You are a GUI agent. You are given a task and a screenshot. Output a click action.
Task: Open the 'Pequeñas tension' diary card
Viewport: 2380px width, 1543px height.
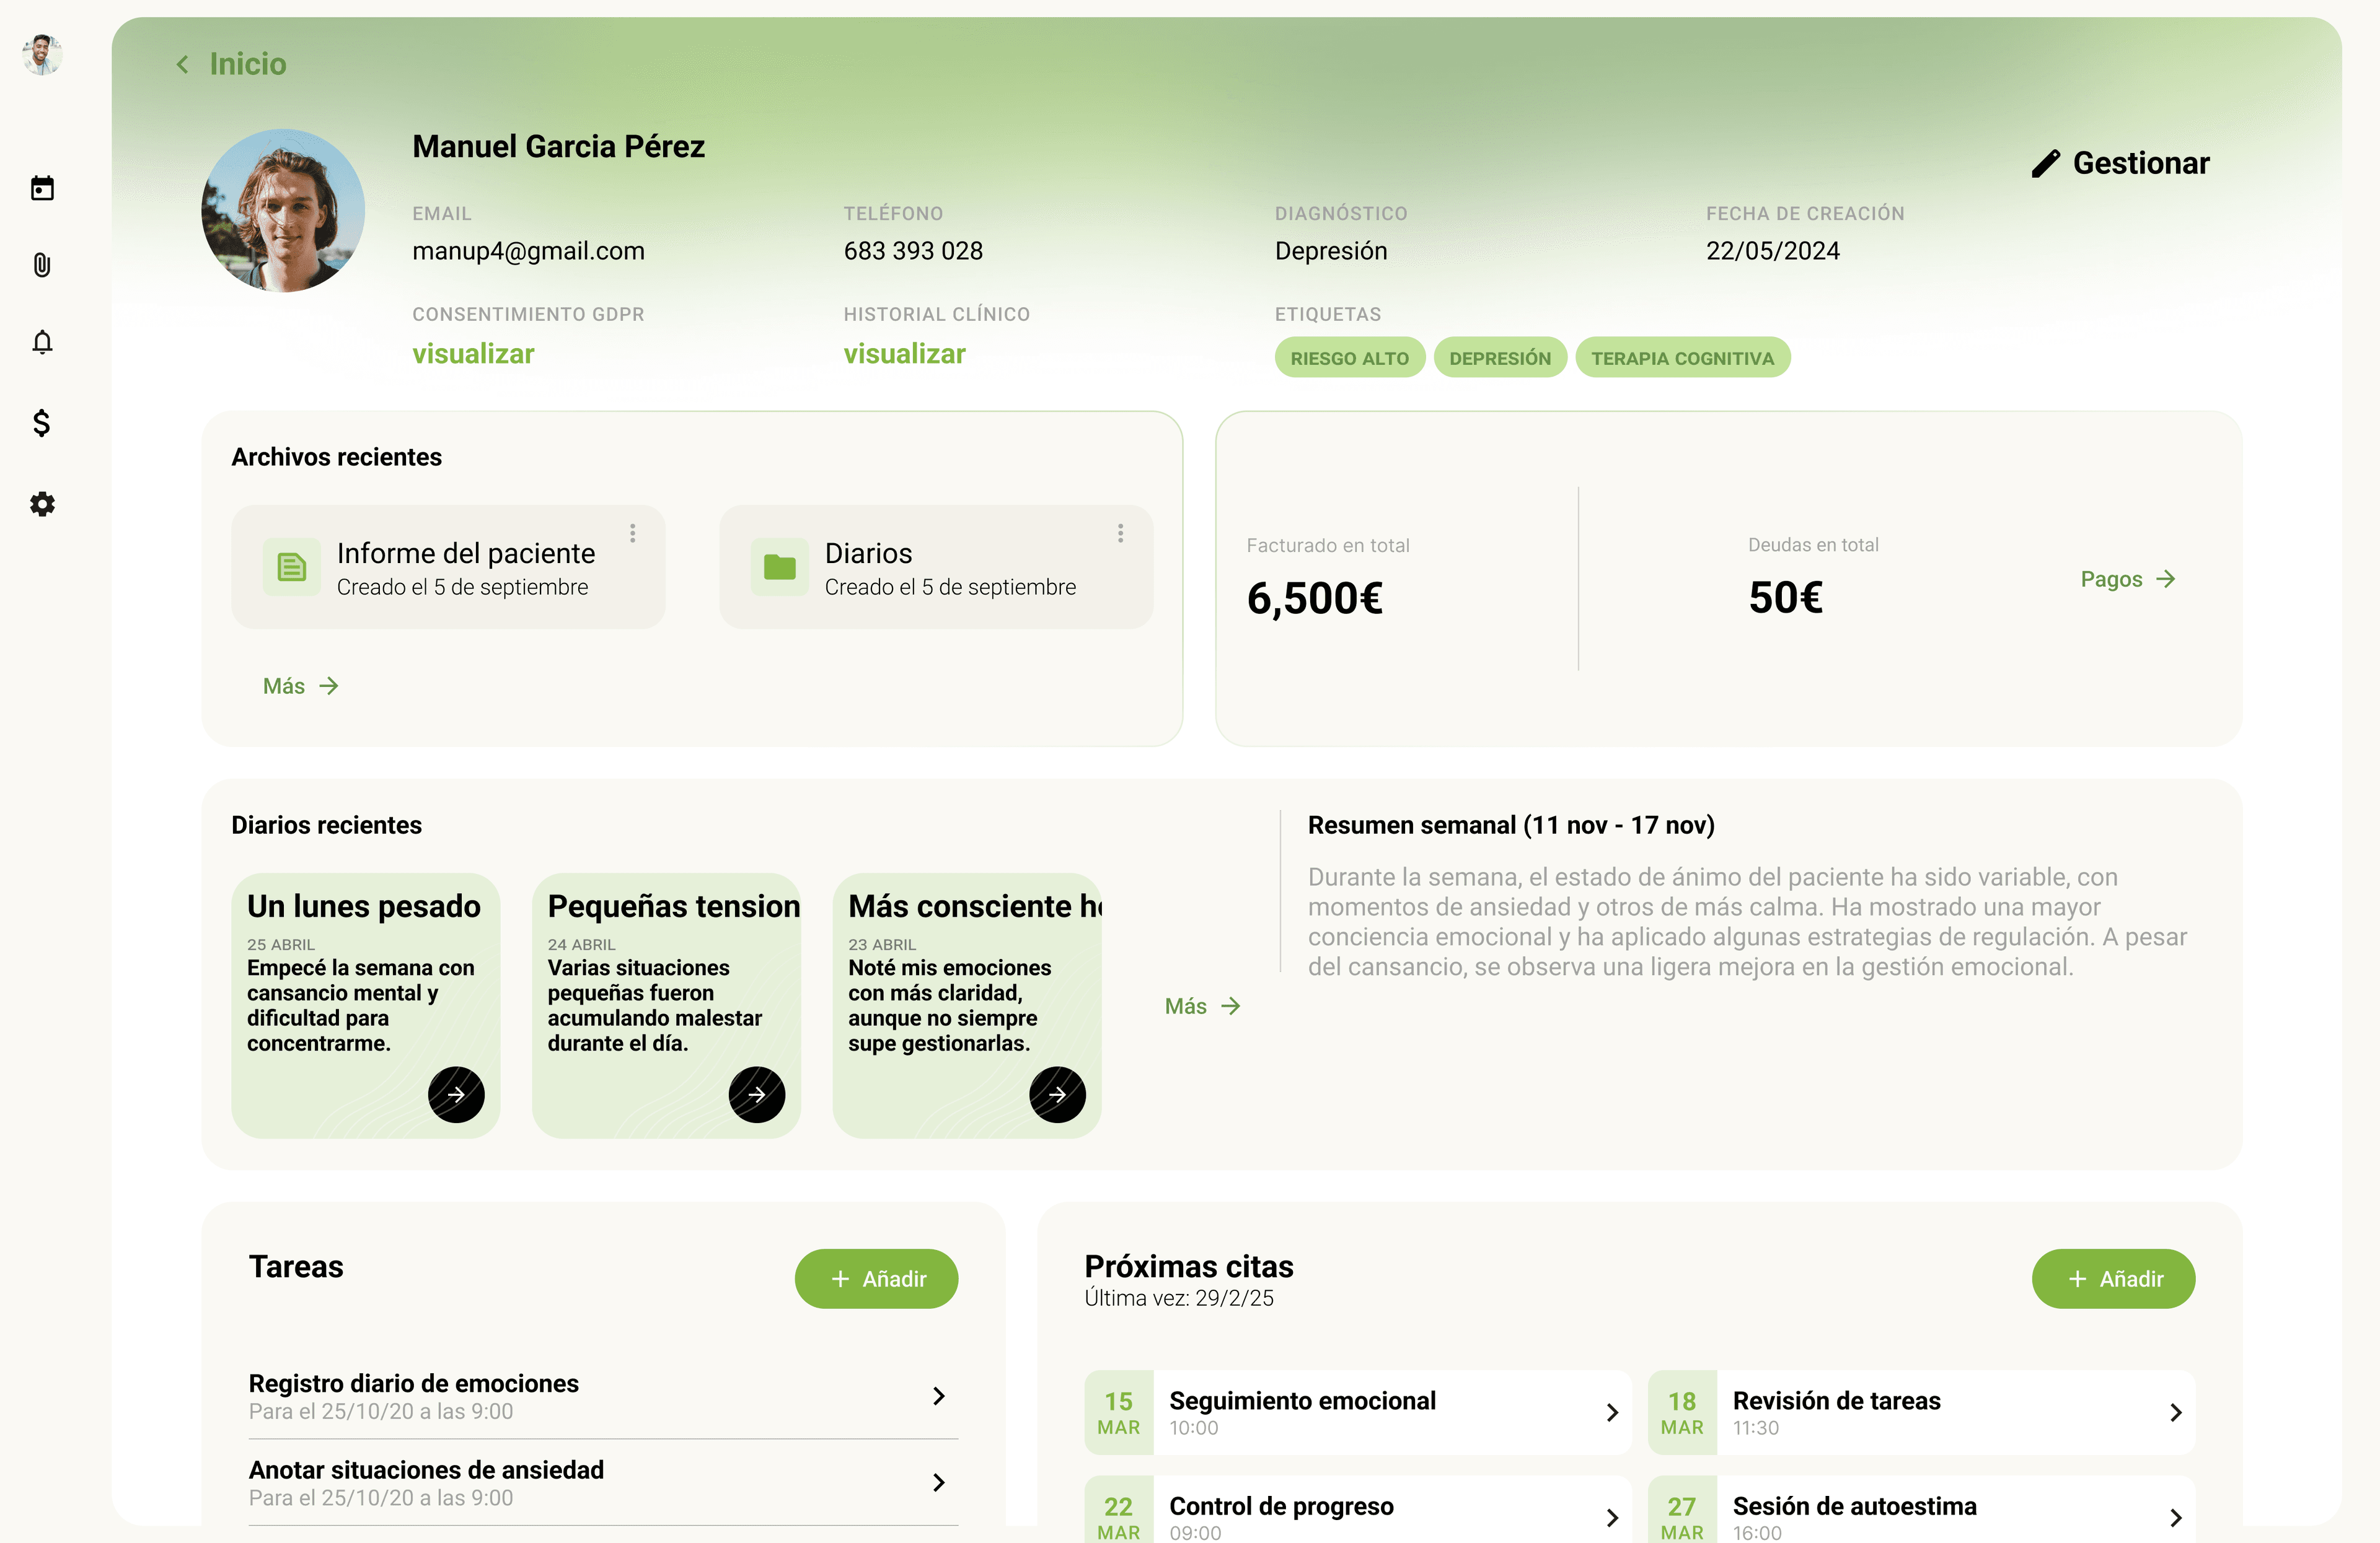pos(667,1007)
